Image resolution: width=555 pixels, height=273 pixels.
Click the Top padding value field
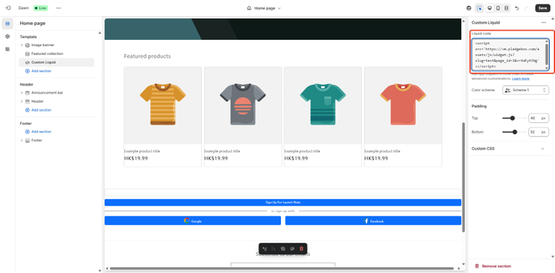(x=538, y=118)
